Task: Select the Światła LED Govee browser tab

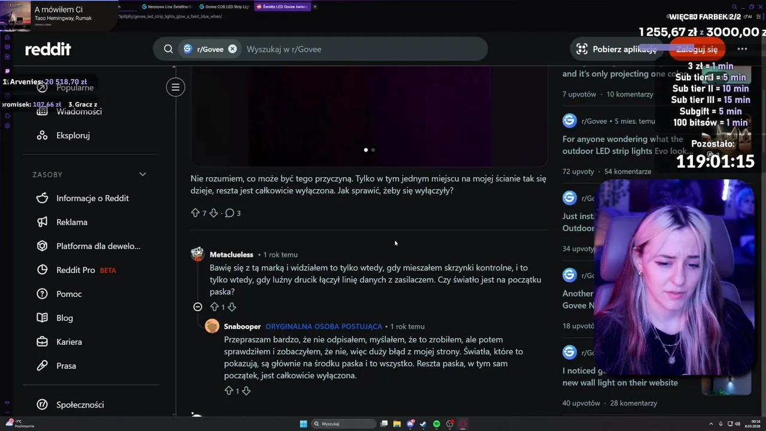Action: pyautogui.click(x=282, y=7)
